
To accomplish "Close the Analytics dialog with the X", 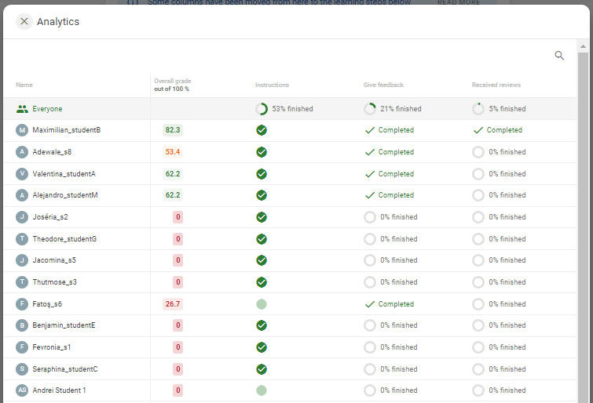I will [x=24, y=21].
